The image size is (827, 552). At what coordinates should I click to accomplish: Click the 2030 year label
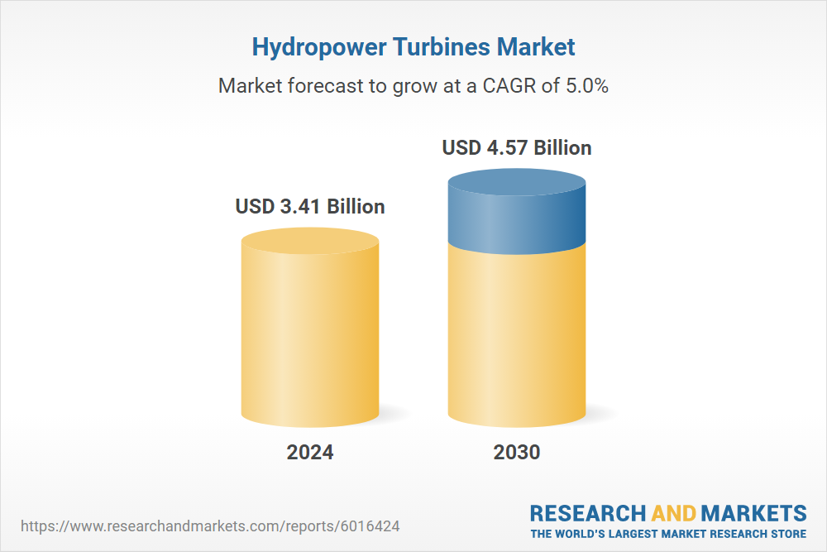(x=517, y=452)
